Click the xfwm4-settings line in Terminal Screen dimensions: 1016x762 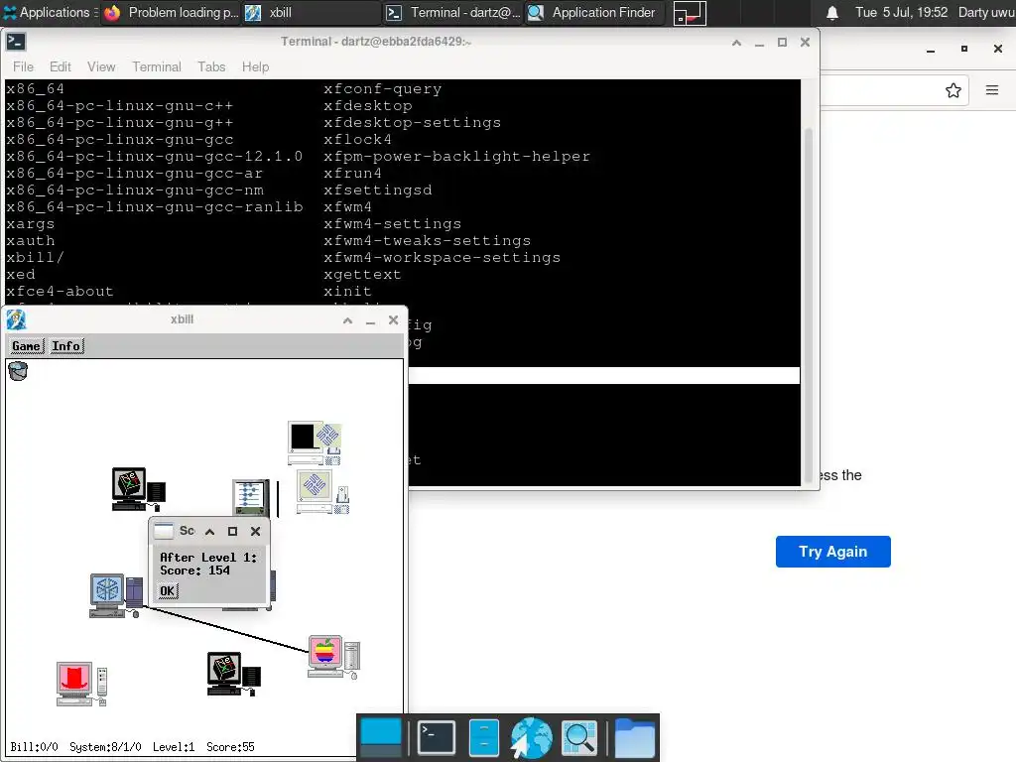393,224
